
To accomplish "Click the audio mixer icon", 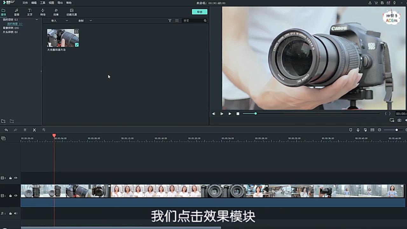I will (x=365, y=130).
